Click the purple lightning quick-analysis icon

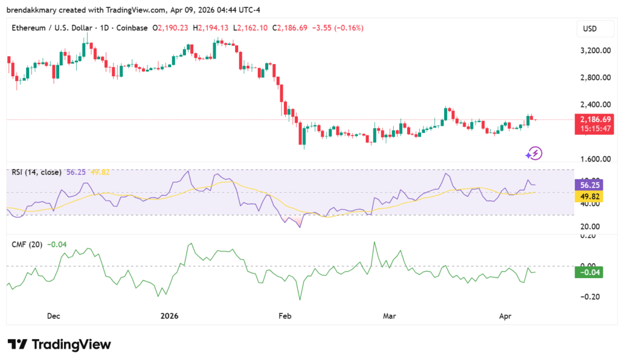tap(533, 153)
